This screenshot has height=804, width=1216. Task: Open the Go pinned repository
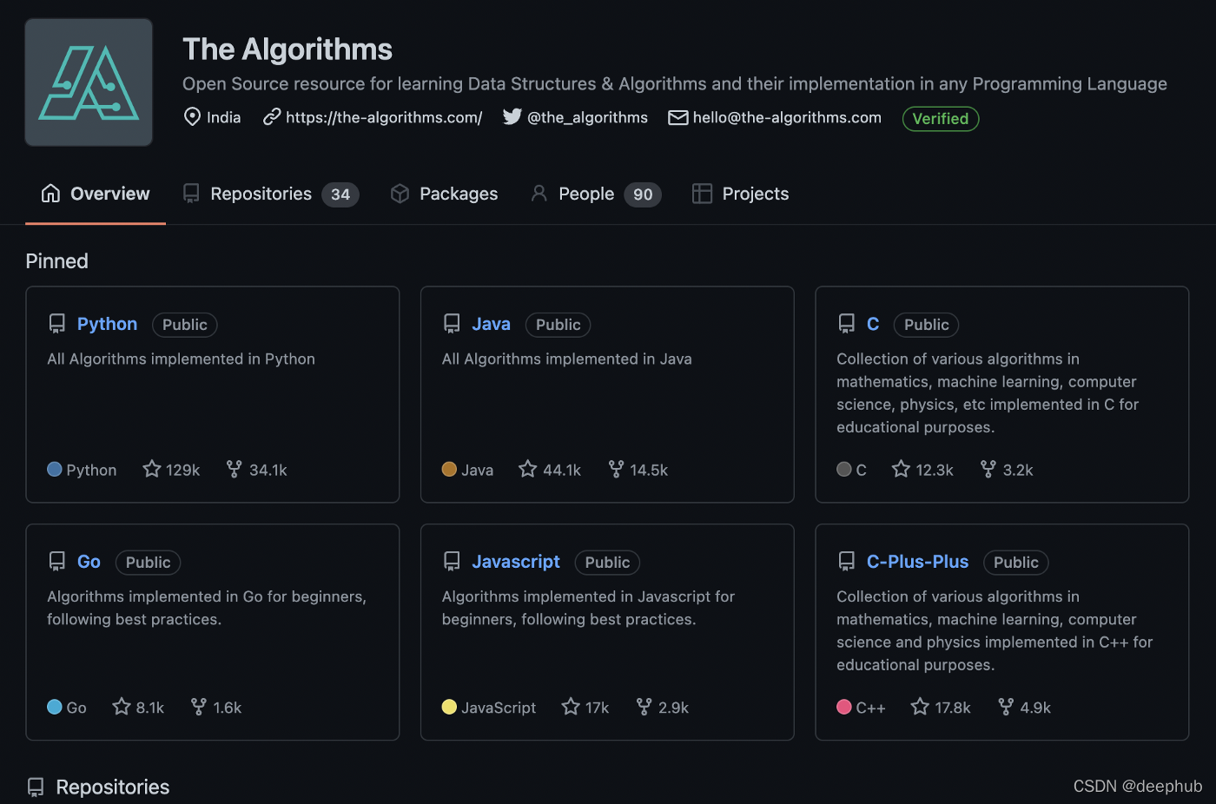pos(89,562)
